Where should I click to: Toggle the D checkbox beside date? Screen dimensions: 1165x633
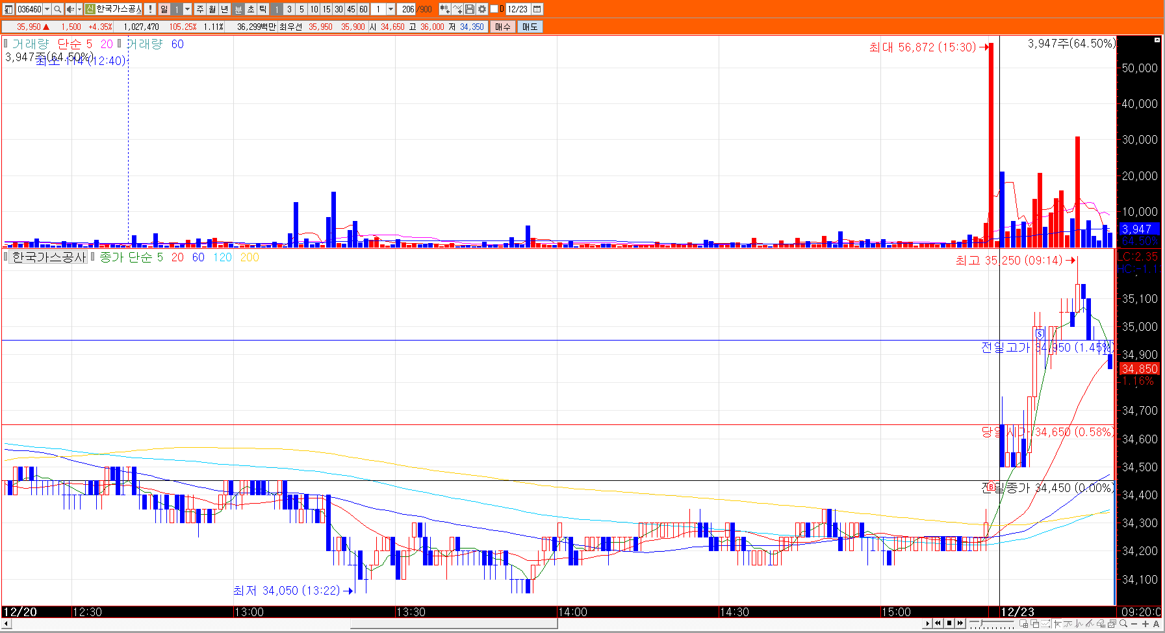point(493,9)
